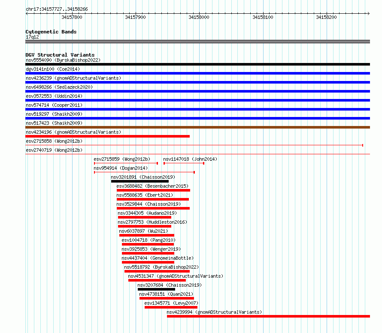Click the thin red line below nsv1147018
Screen dimensions: 382x333
tap(184, 163)
